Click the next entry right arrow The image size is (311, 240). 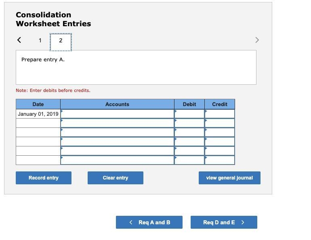(x=257, y=40)
